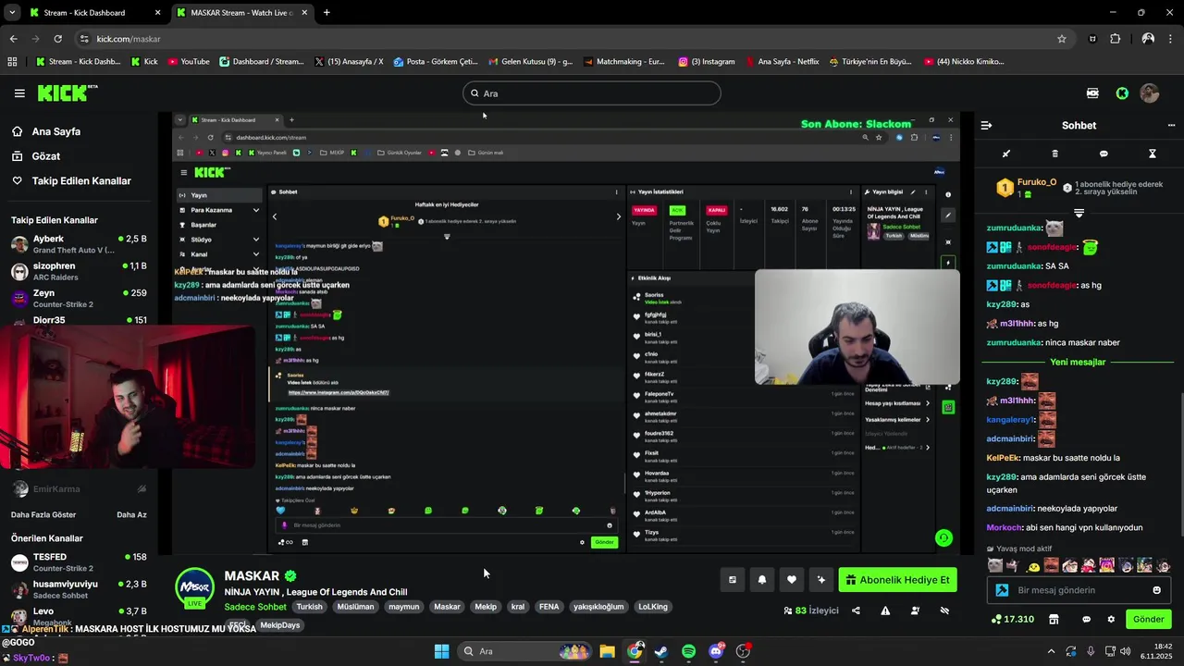
Task: Click the Turkish tag
Action: (x=310, y=607)
